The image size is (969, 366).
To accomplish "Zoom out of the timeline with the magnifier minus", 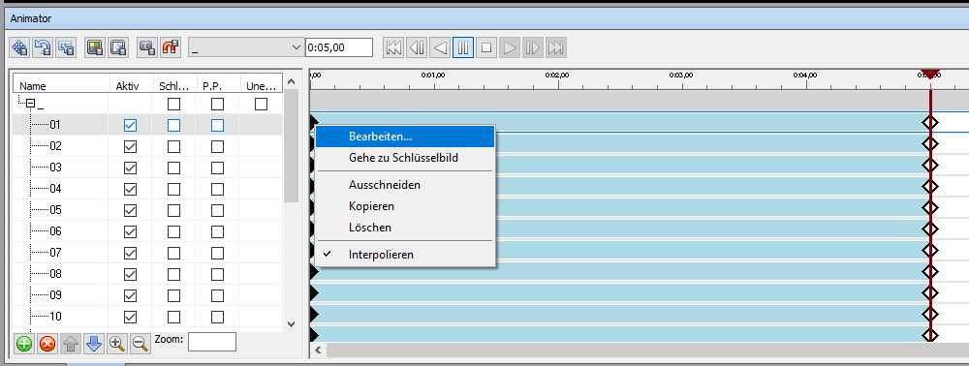I will 140,344.
